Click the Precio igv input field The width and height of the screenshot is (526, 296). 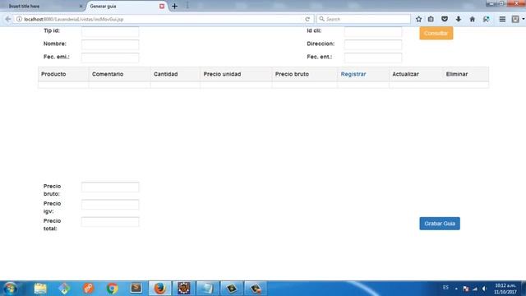[110, 205]
